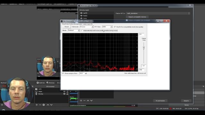Open the VST 2.x plugin dropdown
This screenshot has width=205, height=115.
coord(158,13)
